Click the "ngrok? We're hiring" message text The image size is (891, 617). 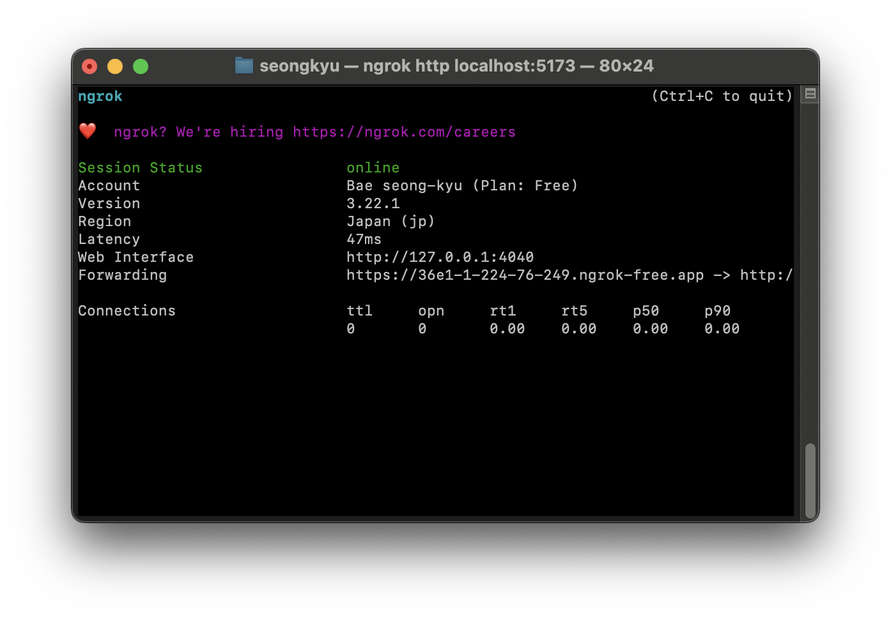pyautogui.click(x=198, y=132)
